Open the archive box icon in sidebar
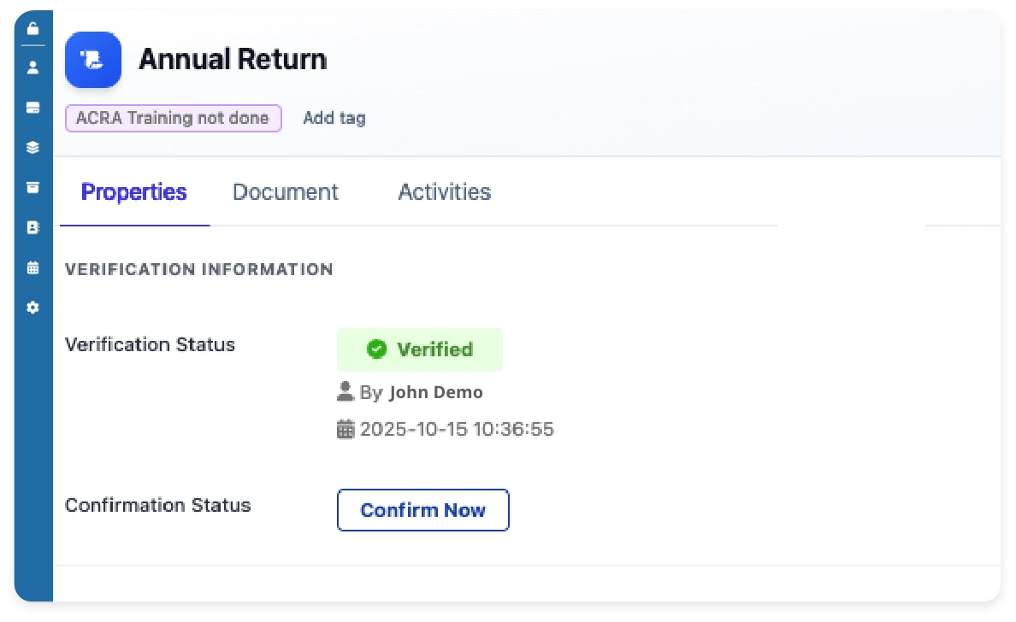The height and width of the screenshot is (622, 1016). (x=32, y=187)
